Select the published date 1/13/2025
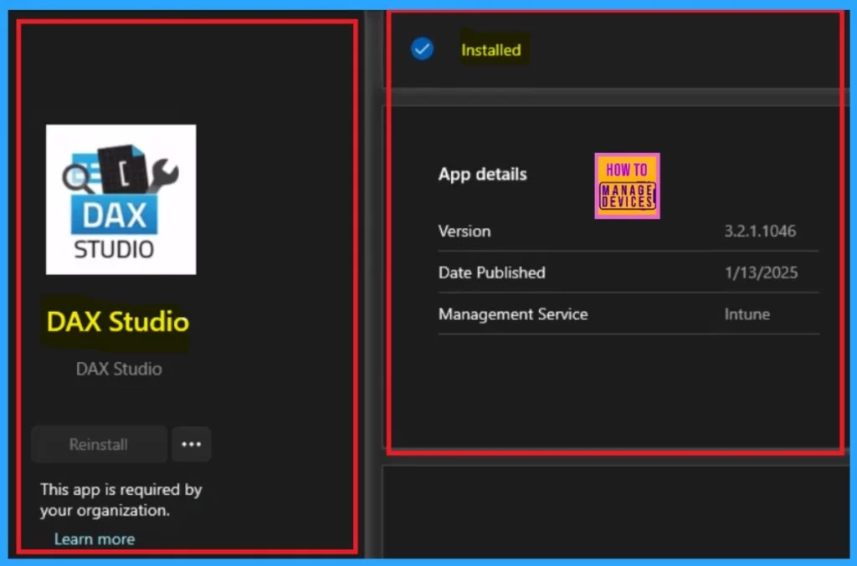 (x=761, y=273)
